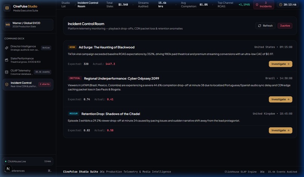
Task: Click the clock icon beside 20:13:46
Action: [281, 5]
